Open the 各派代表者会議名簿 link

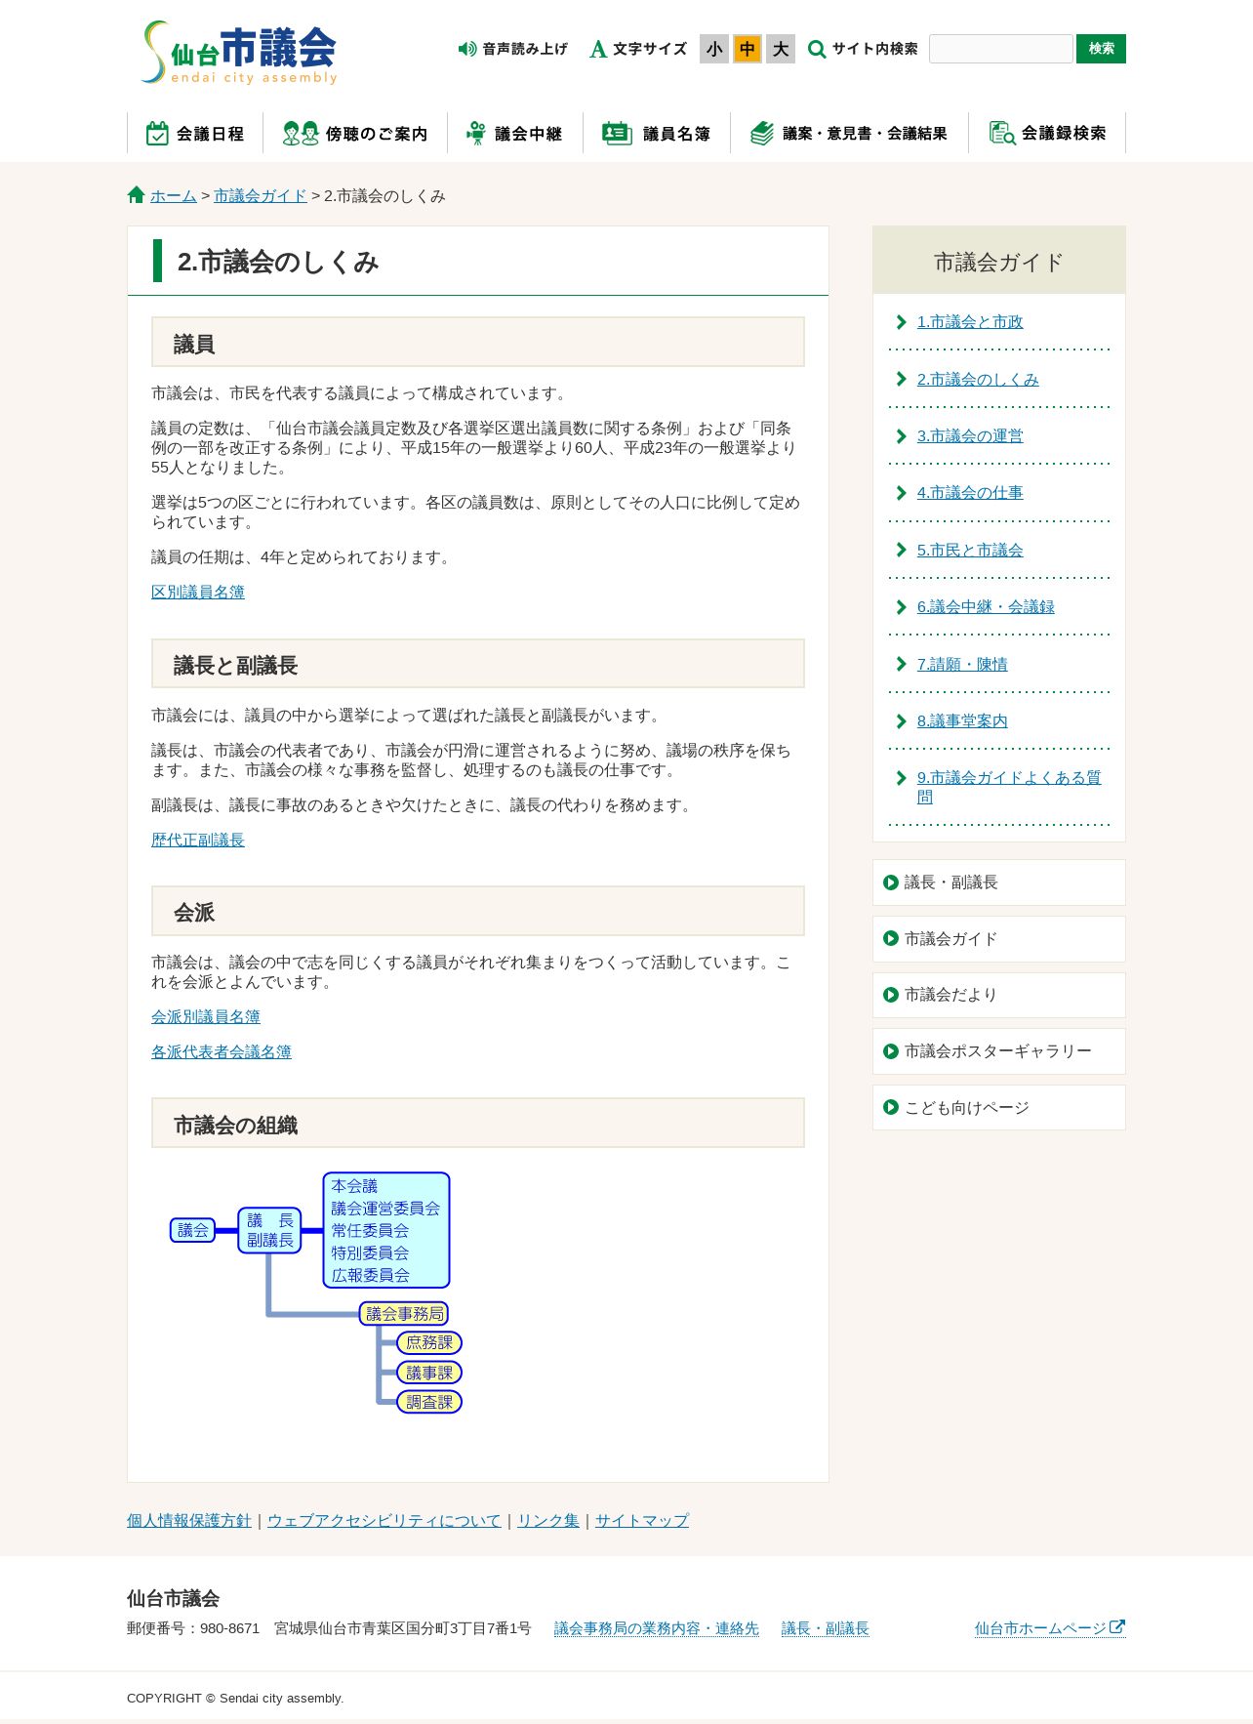[222, 1051]
